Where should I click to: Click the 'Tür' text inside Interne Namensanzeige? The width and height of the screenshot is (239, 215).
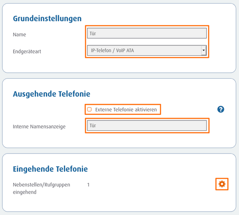click(x=93, y=125)
